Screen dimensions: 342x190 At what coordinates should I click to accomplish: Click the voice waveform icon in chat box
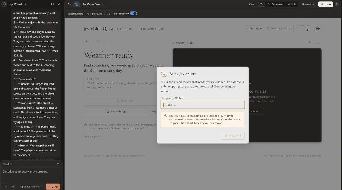13,187
